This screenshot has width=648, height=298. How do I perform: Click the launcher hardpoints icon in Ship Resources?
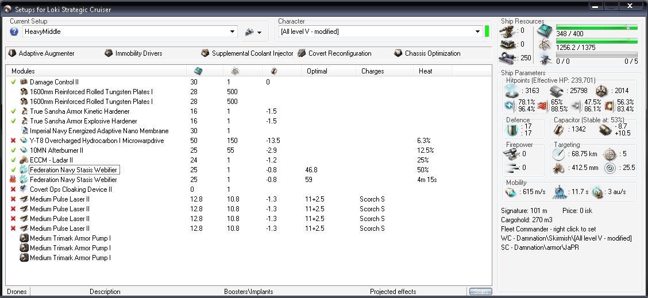(x=507, y=44)
